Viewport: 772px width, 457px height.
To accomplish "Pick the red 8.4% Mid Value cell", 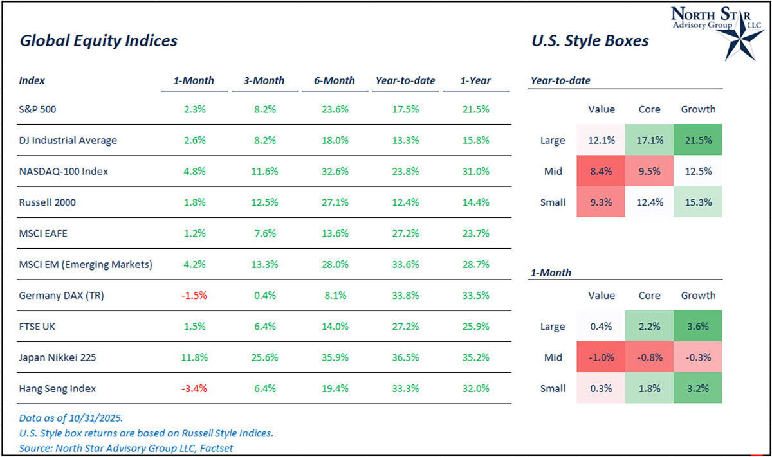I will point(602,171).
